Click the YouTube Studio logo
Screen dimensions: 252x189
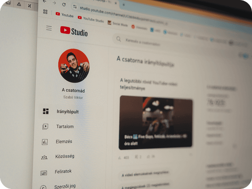click(74, 31)
